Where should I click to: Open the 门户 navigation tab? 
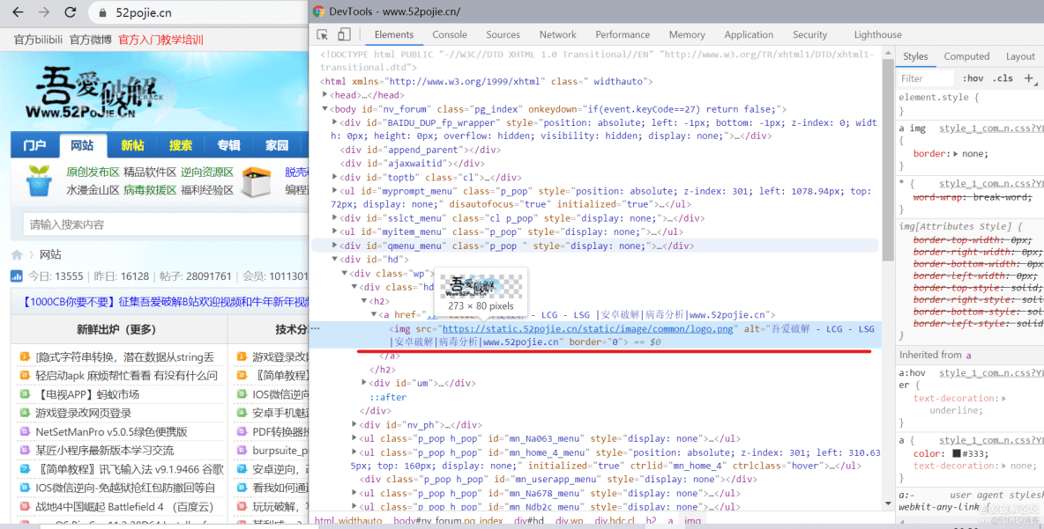pyautogui.click(x=34, y=145)
